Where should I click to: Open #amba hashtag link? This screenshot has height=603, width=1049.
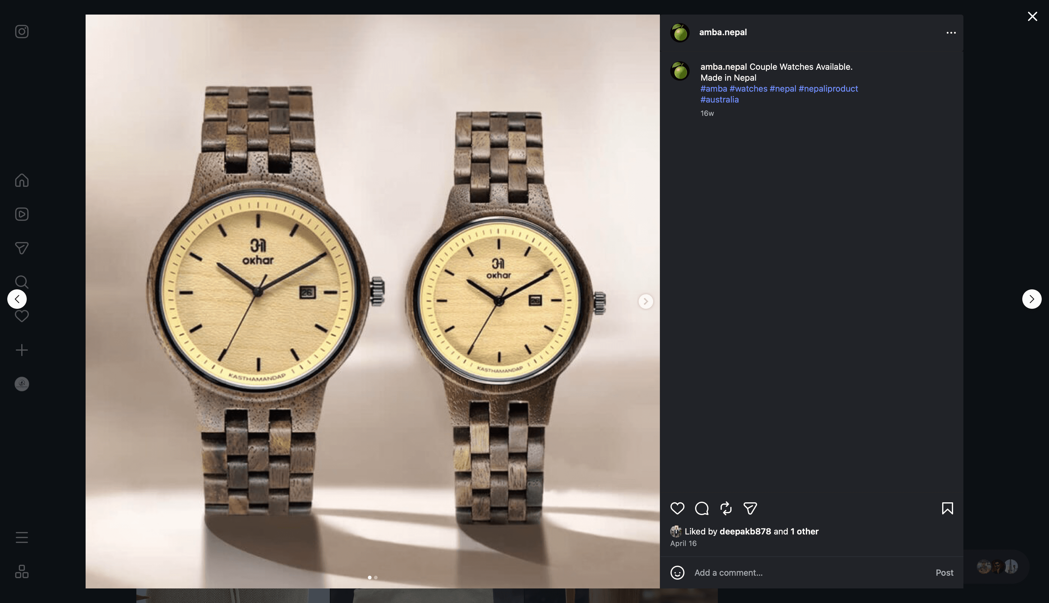coord(713,89)
